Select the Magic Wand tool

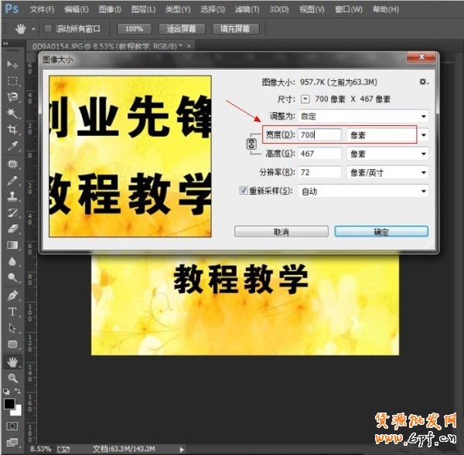tap(12, 113)
